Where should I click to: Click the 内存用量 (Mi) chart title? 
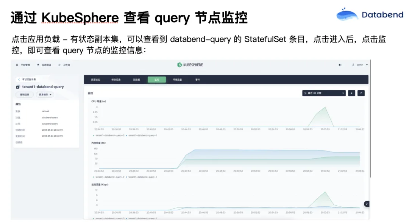tap(98, 143)
